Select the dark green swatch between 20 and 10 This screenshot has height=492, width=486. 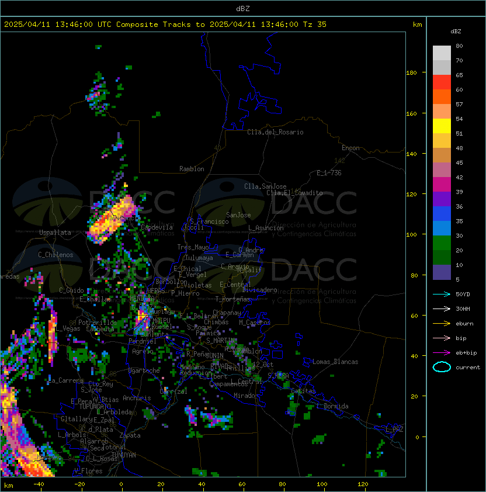pyautogui.click(x=442, y=257)
